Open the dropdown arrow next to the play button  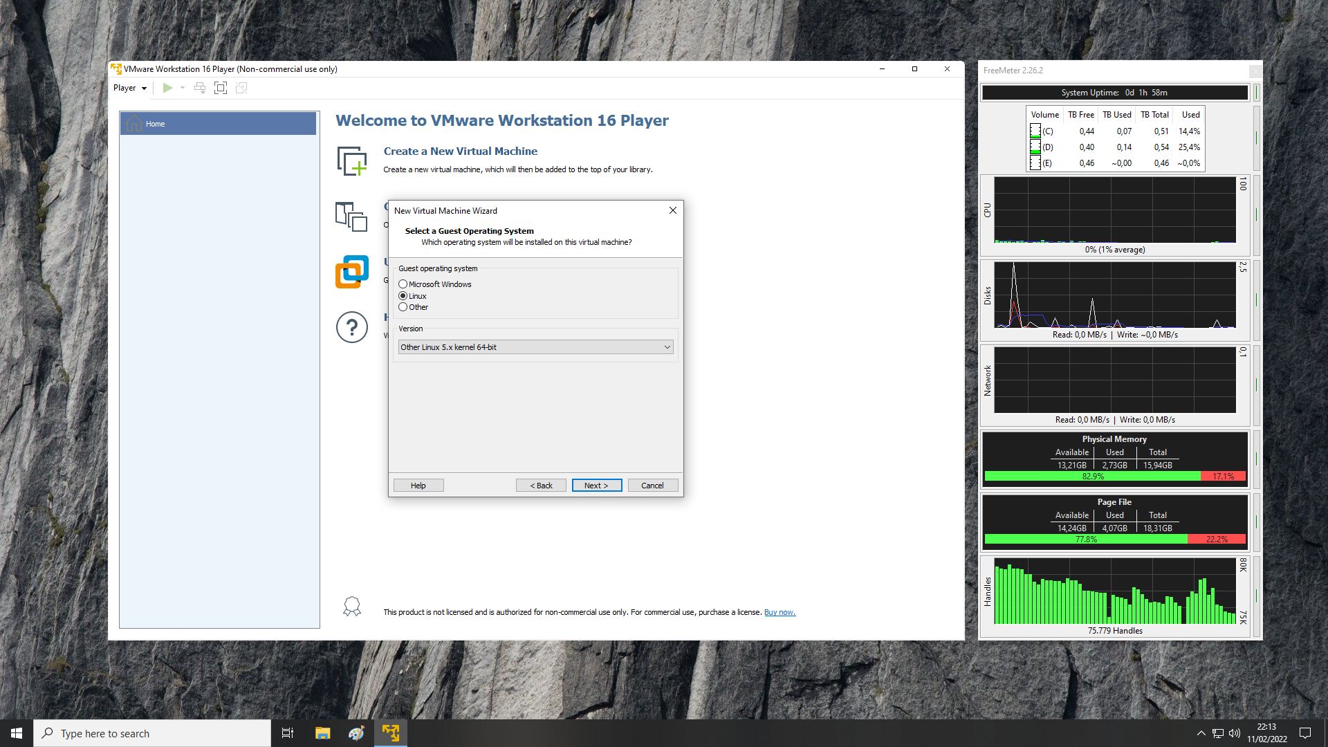tap(183, 88)
